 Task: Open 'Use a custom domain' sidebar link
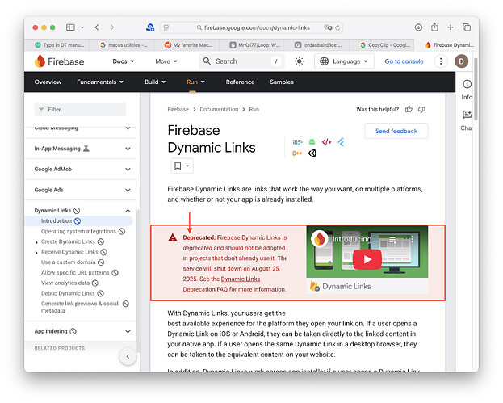click(x=69, y=262)
